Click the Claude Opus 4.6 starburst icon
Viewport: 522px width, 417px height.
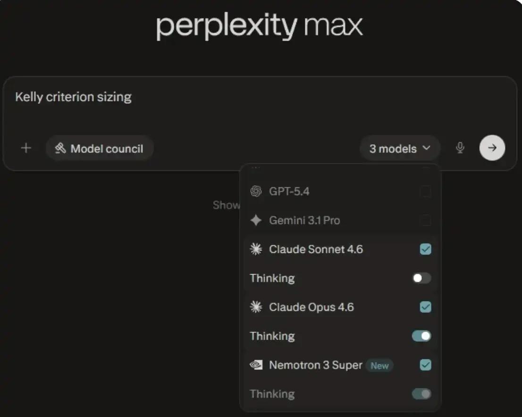coord(256,307)
